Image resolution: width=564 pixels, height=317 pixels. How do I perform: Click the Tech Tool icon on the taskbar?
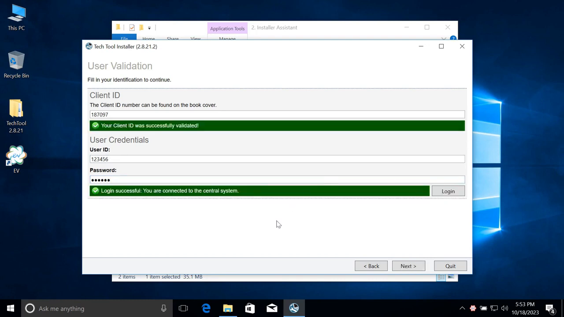click(294, 308)
